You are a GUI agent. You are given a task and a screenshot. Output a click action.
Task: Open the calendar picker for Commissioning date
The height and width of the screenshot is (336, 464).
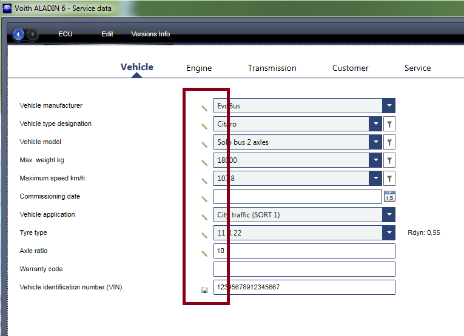pyautogui.click(x=389, y=196)
